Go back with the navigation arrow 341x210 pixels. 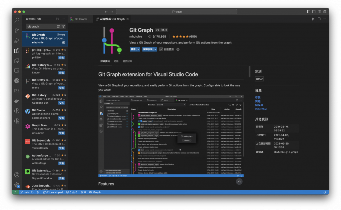[x=106, y=12]
